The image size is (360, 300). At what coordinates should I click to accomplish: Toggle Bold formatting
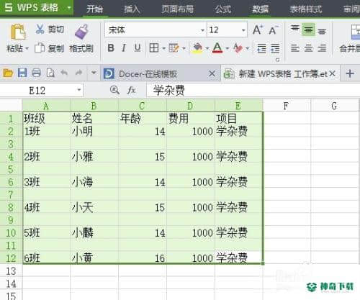pyautogui.click(x=111, y=48)
